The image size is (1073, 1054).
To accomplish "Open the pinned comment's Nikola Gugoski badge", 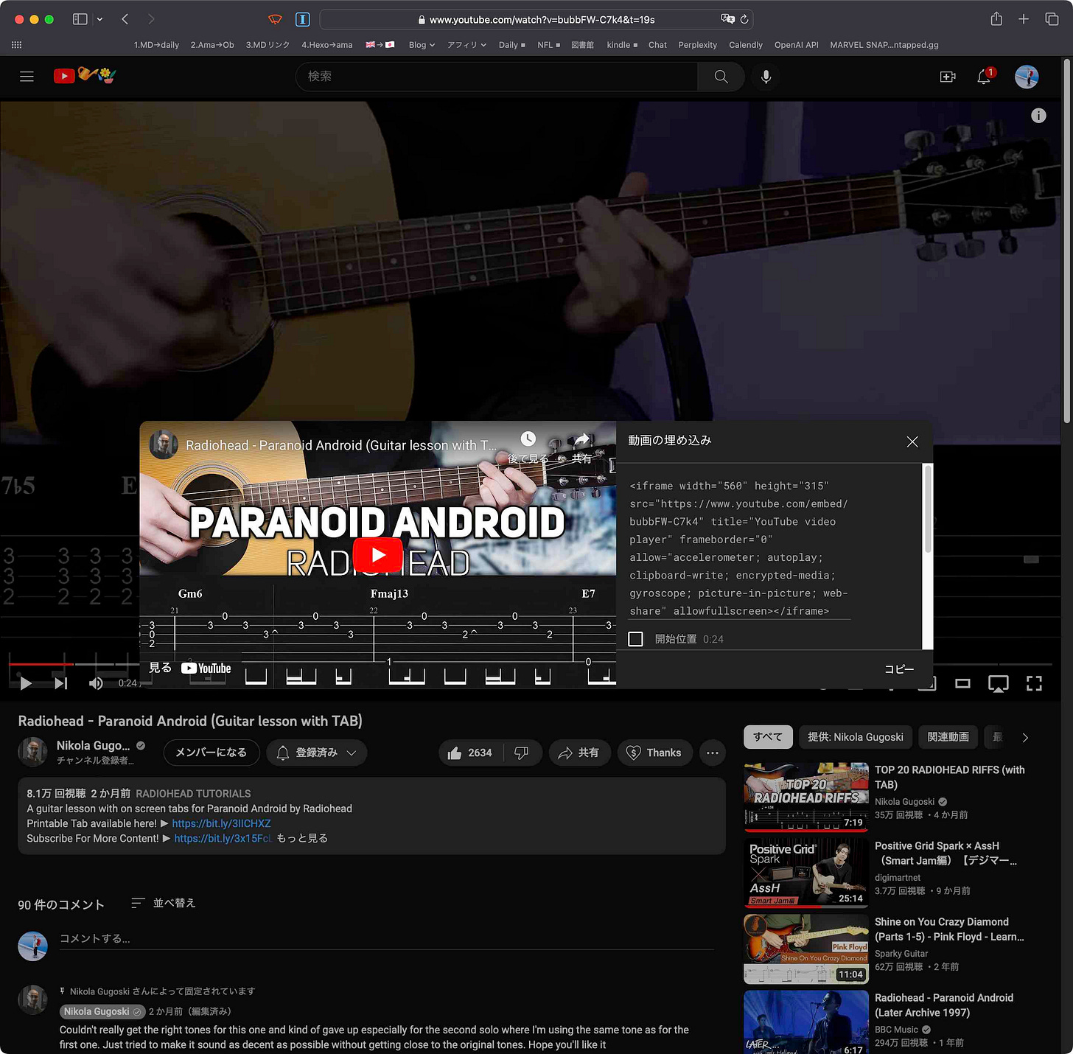I will (x=102, y=1011).
